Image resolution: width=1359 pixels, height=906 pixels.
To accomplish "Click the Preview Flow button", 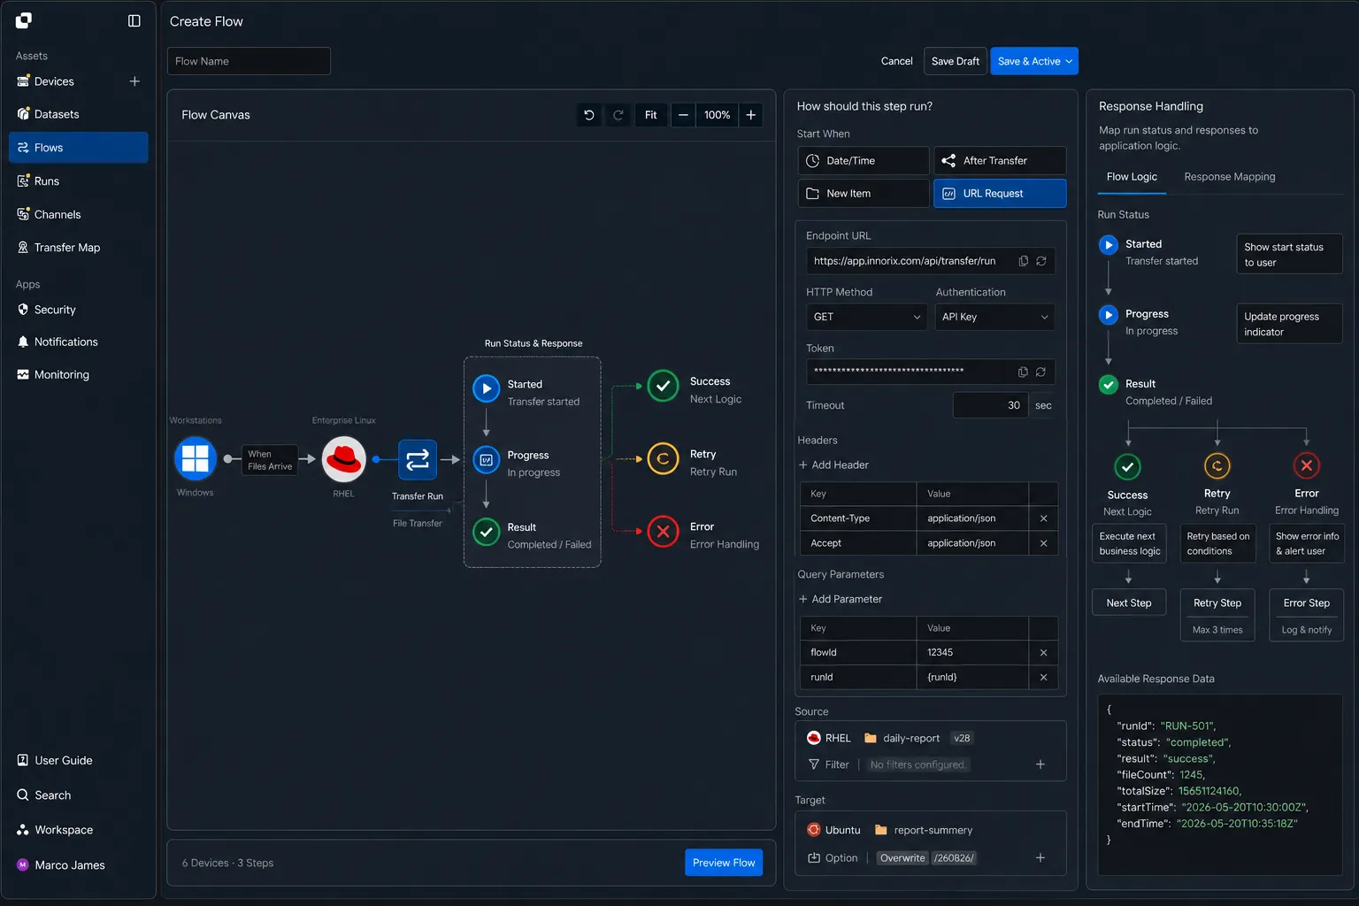I will [x=724, y=863].
